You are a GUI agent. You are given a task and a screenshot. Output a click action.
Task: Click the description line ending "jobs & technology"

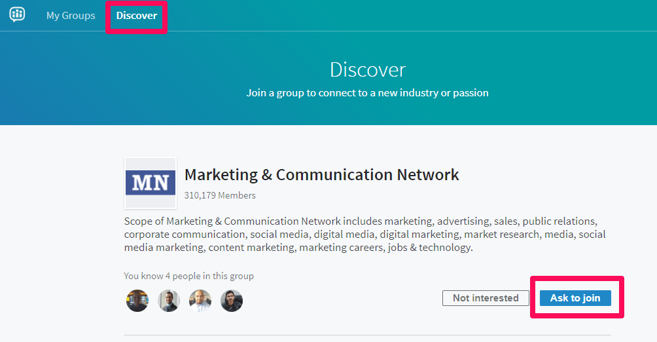pos(298,248)
